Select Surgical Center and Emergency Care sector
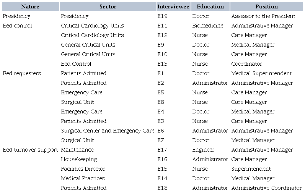 (x=108, y=131)
